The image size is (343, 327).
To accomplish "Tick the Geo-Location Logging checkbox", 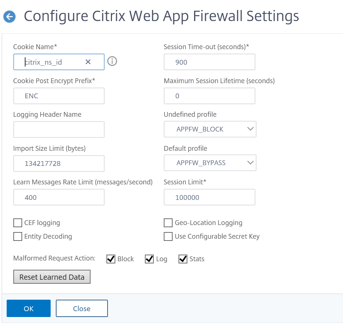I will pyautogui.click(x=168, y=223).
